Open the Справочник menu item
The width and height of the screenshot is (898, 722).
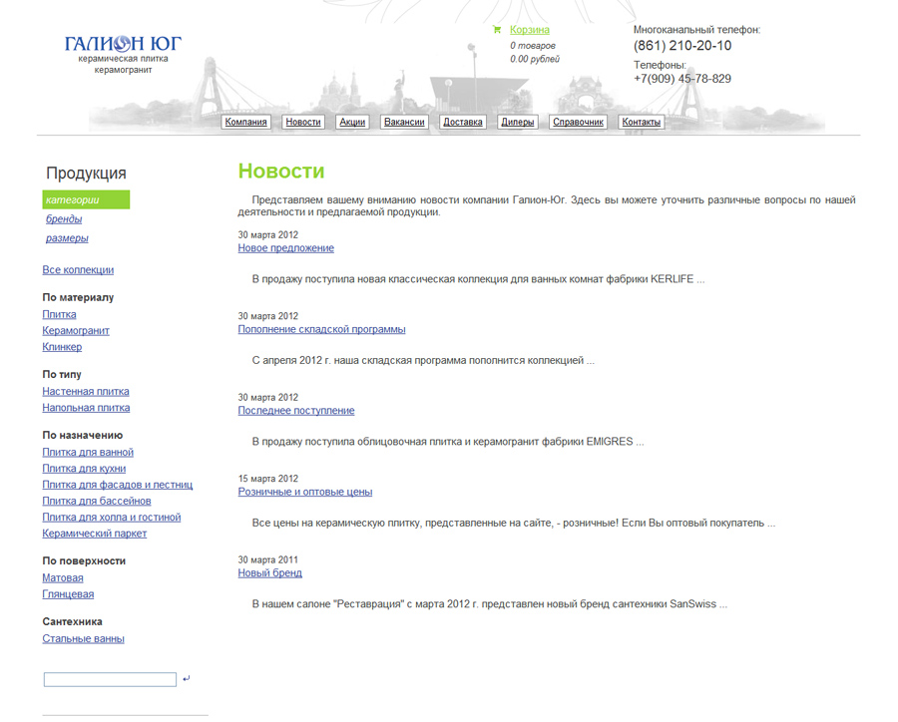pyautogui.click(x=579, y=122)
